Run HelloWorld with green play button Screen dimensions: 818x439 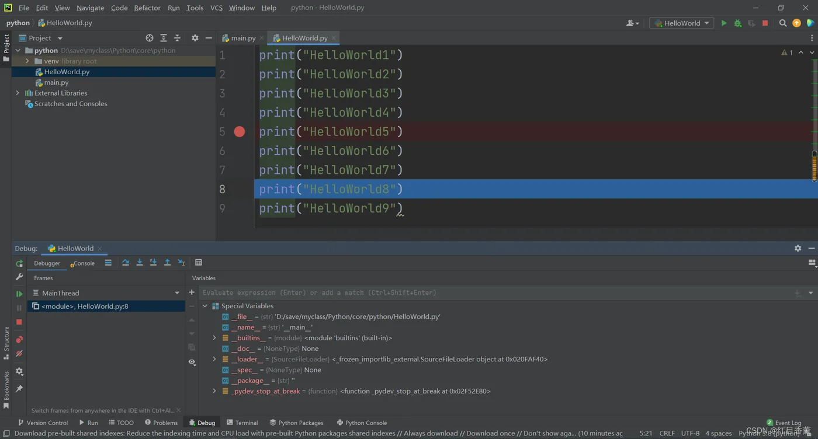(724, 23)
